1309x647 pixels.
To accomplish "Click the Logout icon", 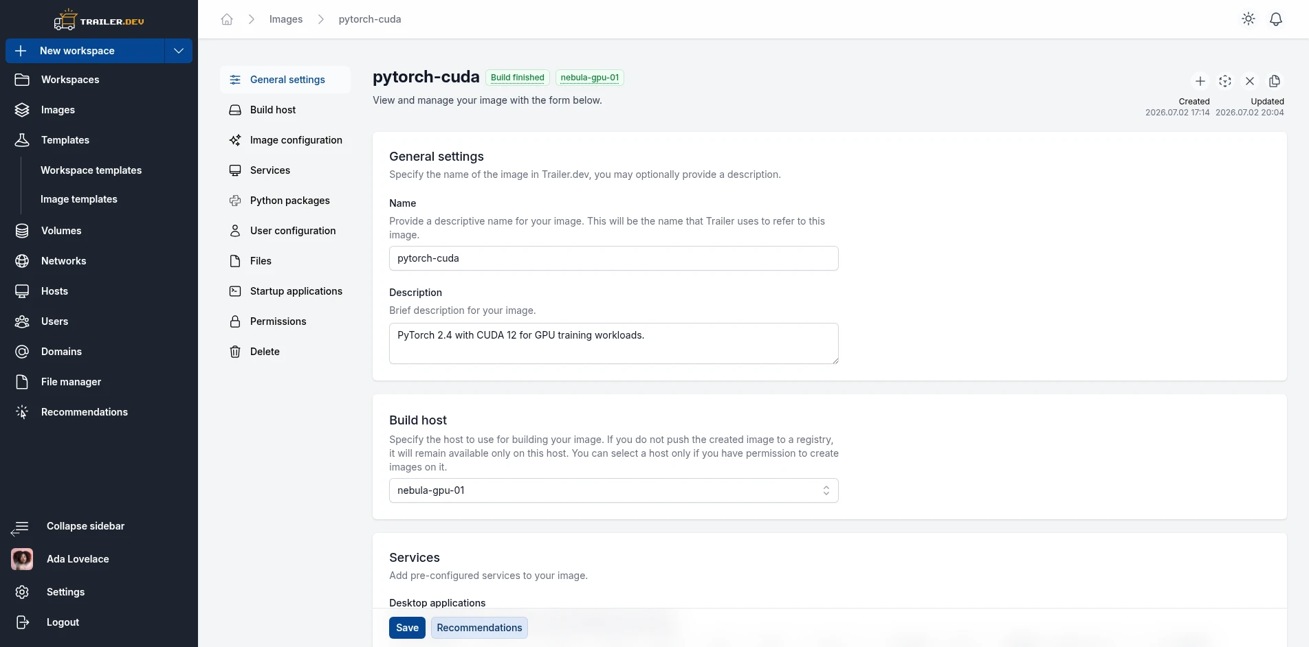I will (x=22, y=622).
